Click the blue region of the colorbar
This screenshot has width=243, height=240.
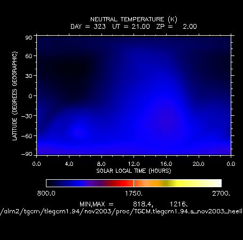tap(79, 183)
